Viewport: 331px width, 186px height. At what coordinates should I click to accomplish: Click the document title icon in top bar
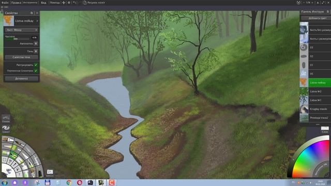click(x=85, y=3)
